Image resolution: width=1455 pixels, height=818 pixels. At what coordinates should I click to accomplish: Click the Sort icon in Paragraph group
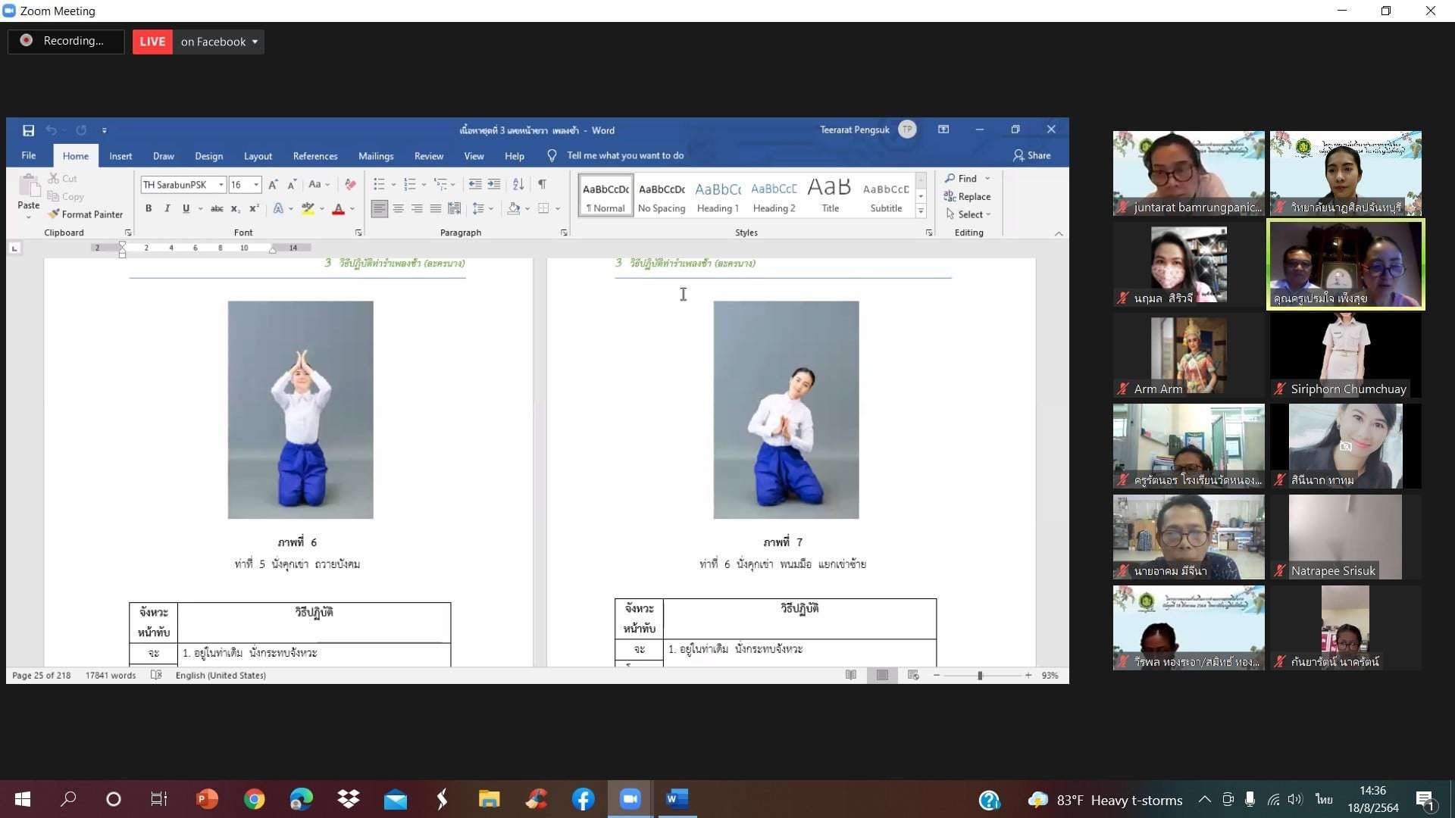(518, 184)
